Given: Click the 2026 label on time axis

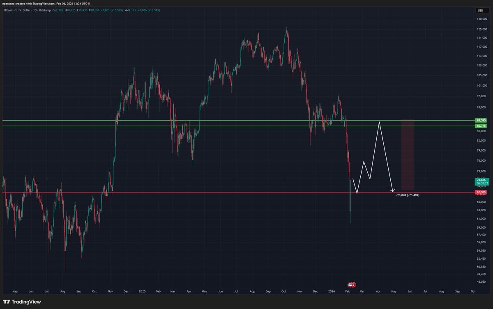Looking at the screenshot, I should coord(332,291).
